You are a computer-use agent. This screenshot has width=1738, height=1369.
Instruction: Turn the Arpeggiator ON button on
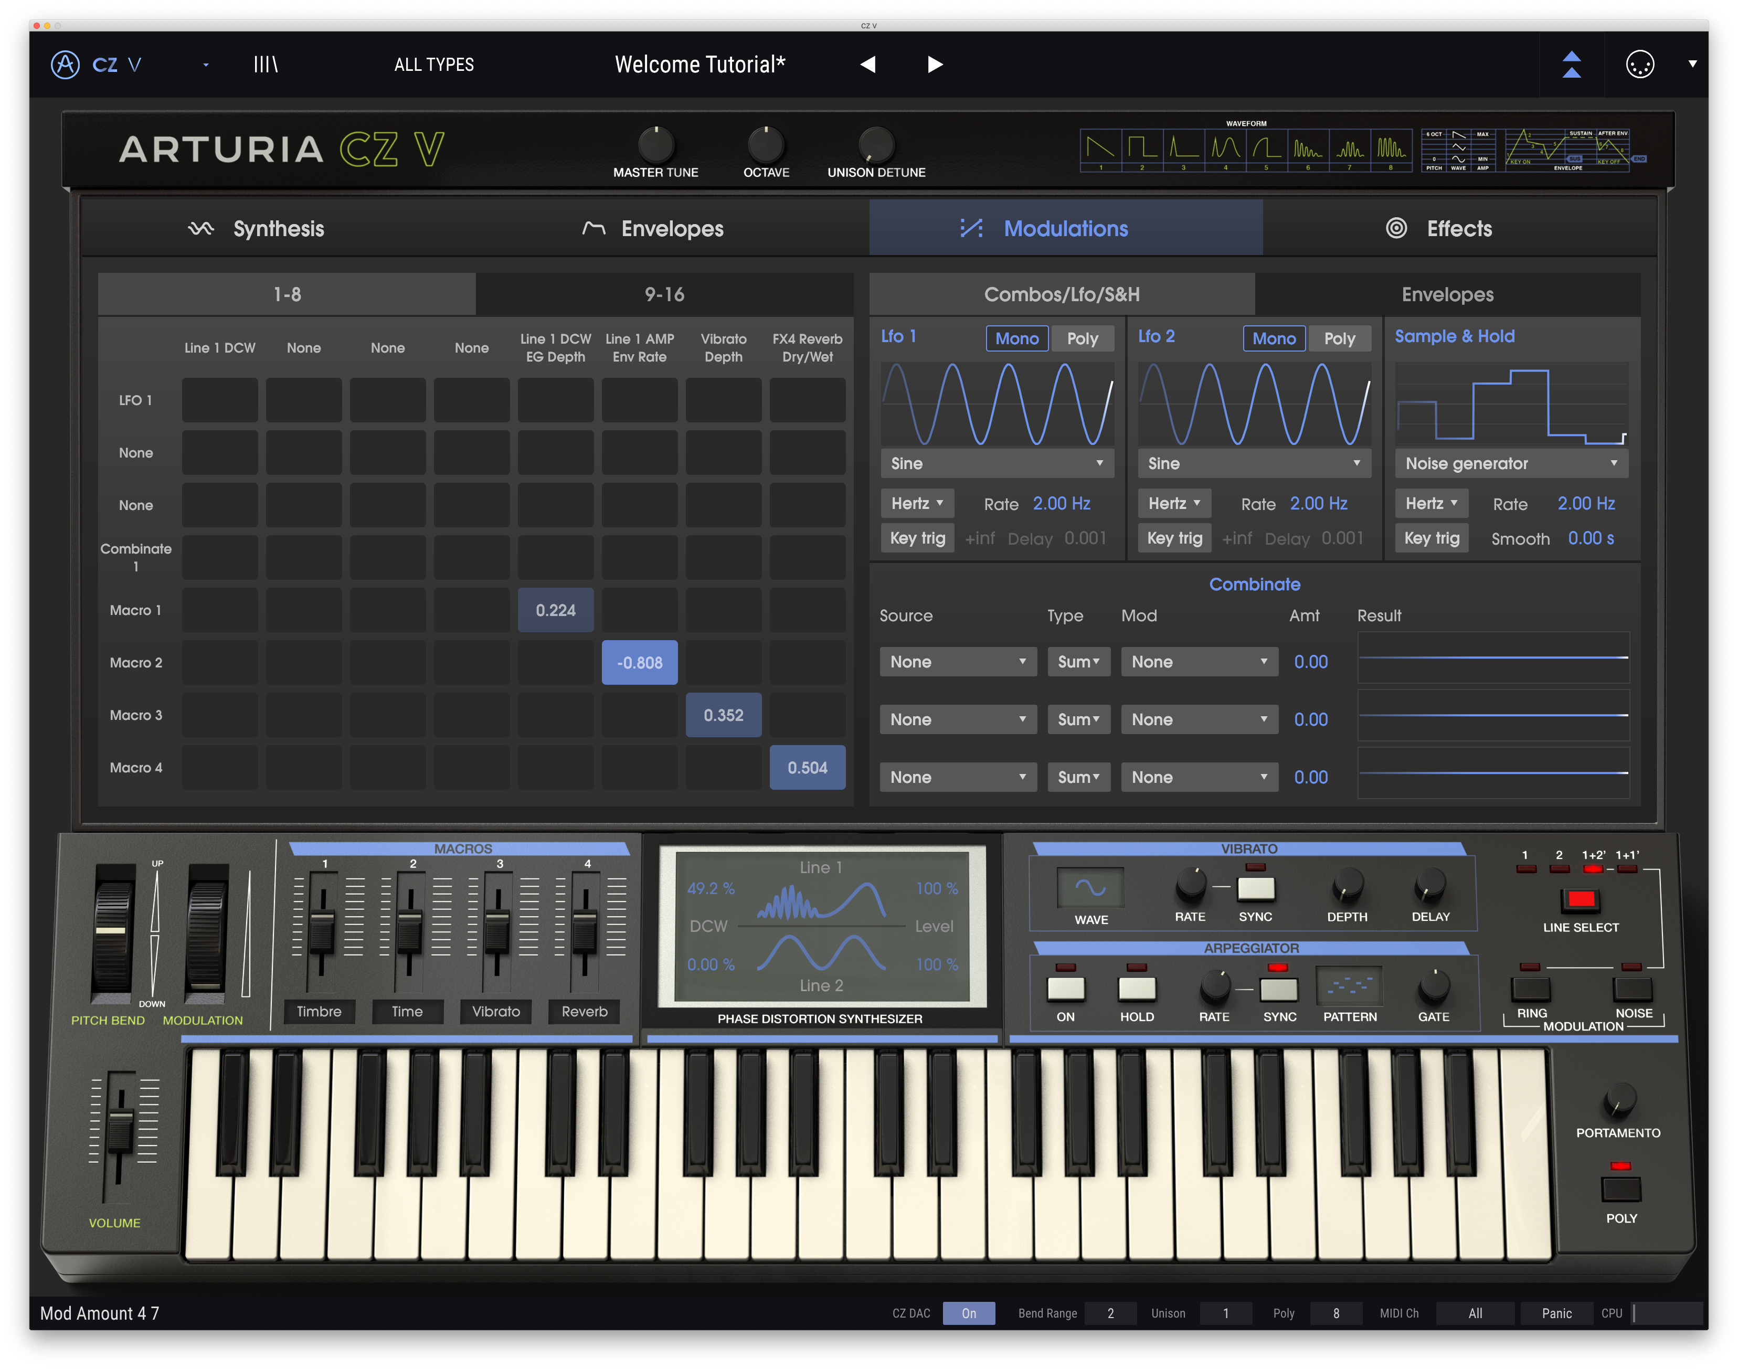pos(1065,988)
